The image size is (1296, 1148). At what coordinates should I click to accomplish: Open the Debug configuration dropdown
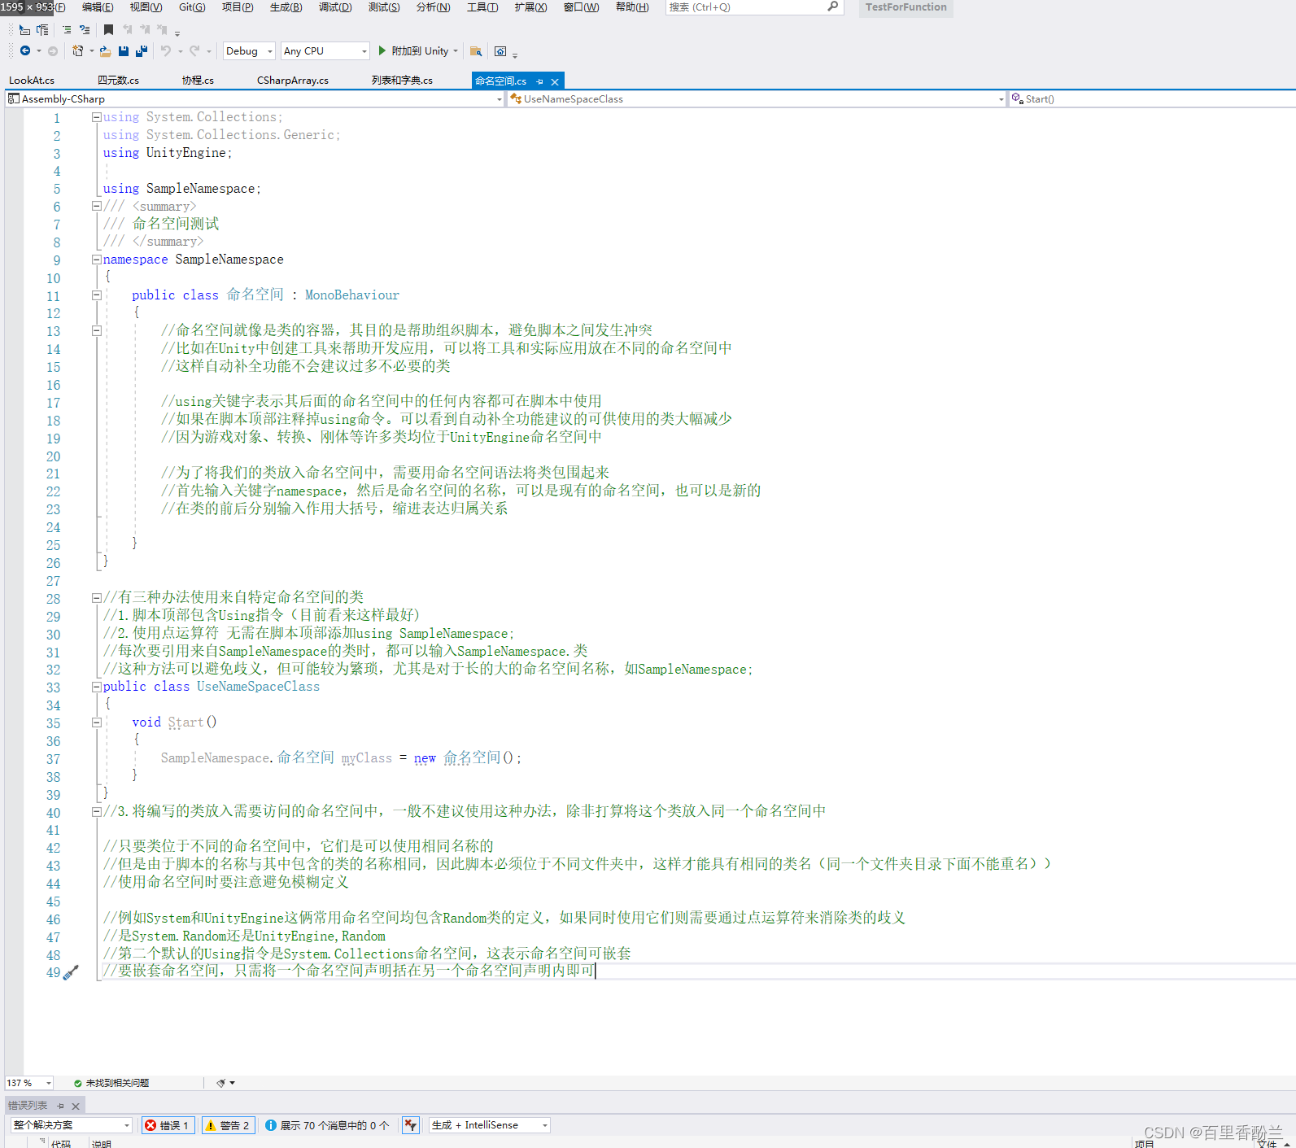249,50
